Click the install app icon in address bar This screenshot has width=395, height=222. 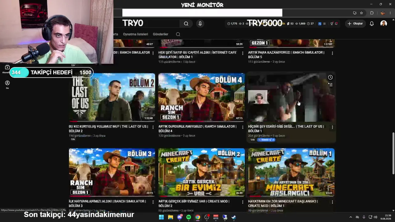(355, 13)
